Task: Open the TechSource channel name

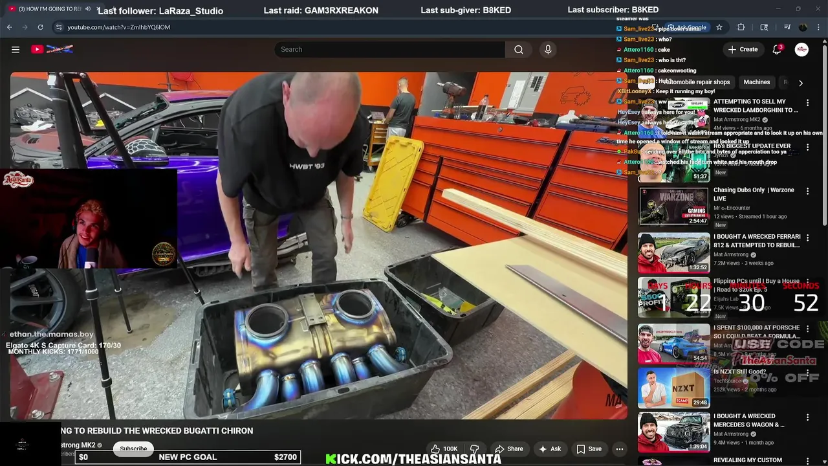Action: click(x=726, y=381)
